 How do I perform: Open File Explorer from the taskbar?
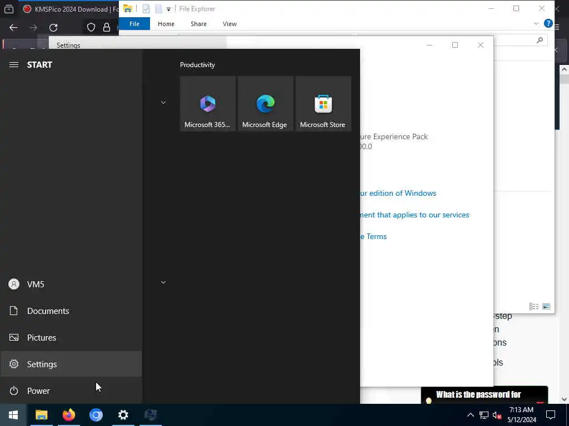point(41,415)
